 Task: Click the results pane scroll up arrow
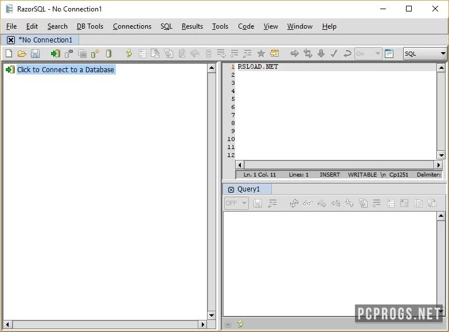(441, 216)
